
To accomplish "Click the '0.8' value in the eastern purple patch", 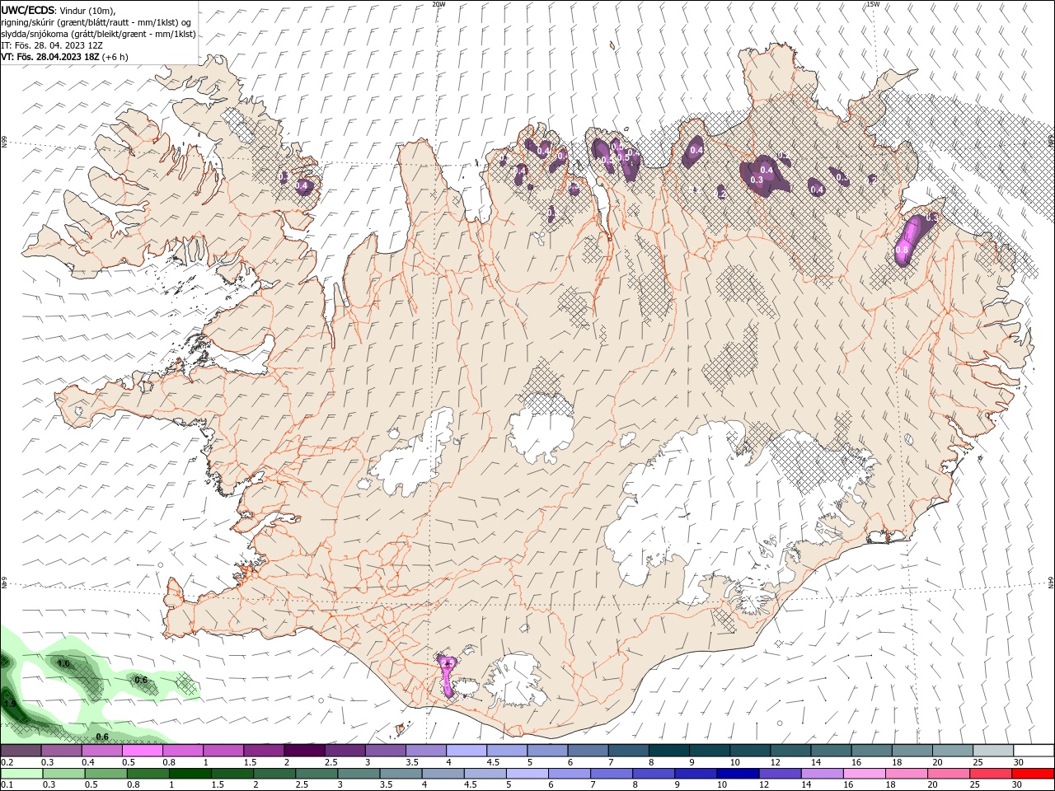I will tap(901, 250).
